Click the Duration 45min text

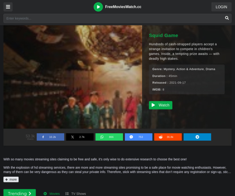[164, 76]
